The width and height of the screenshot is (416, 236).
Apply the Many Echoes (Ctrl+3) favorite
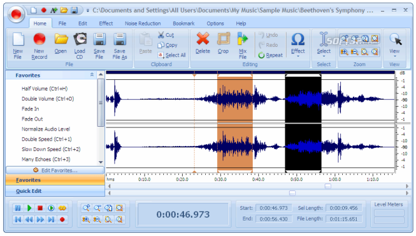click(x=46, y=159)
